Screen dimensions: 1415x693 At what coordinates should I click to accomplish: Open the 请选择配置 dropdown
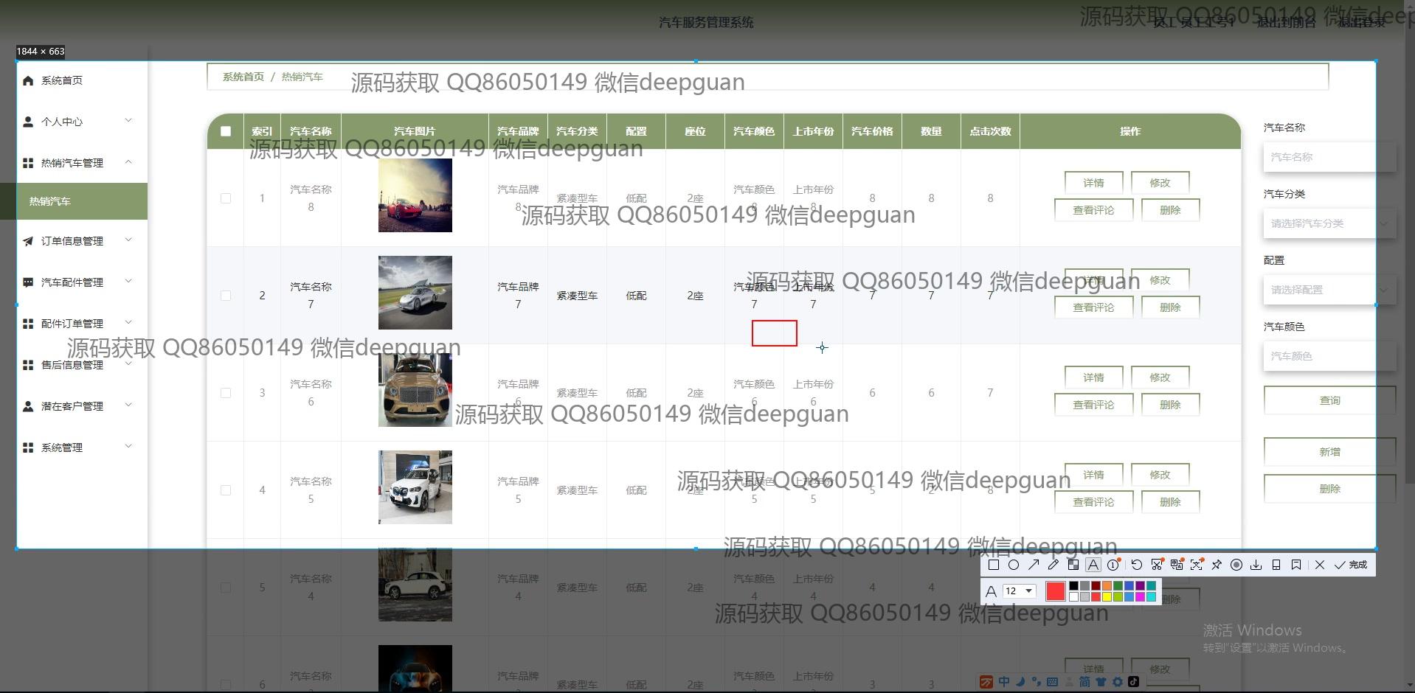[1329, 290]
